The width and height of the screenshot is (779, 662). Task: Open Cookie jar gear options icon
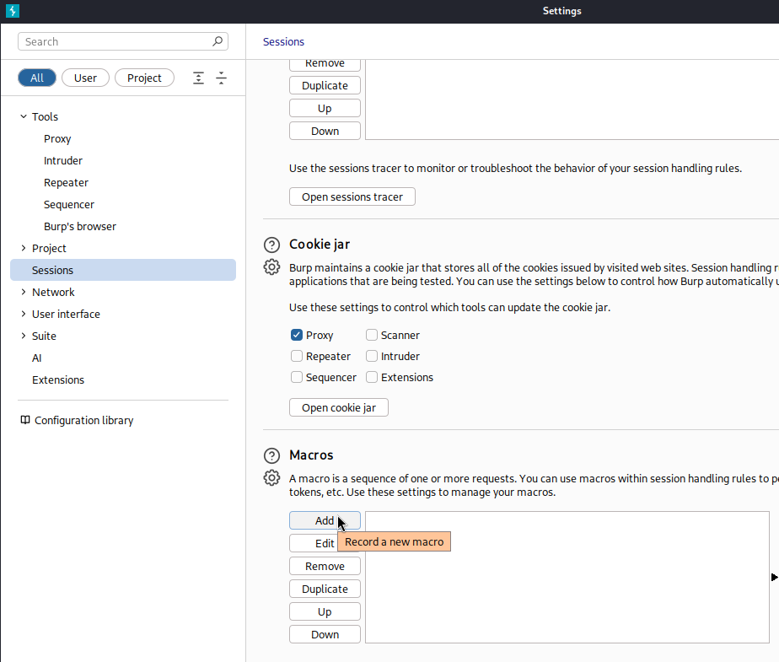(271, 266)
